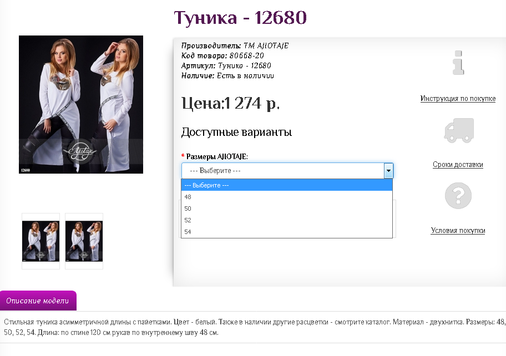Screen dimensions: 506x356
Task: Select size 48 in the dropdown list
Action: (286, 197)
